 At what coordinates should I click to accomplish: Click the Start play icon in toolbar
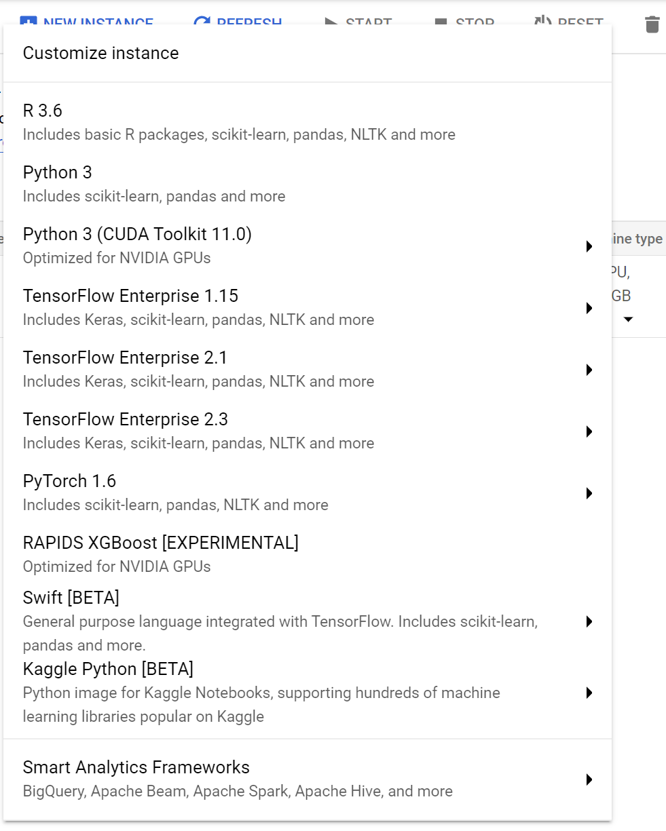(331, 22)
